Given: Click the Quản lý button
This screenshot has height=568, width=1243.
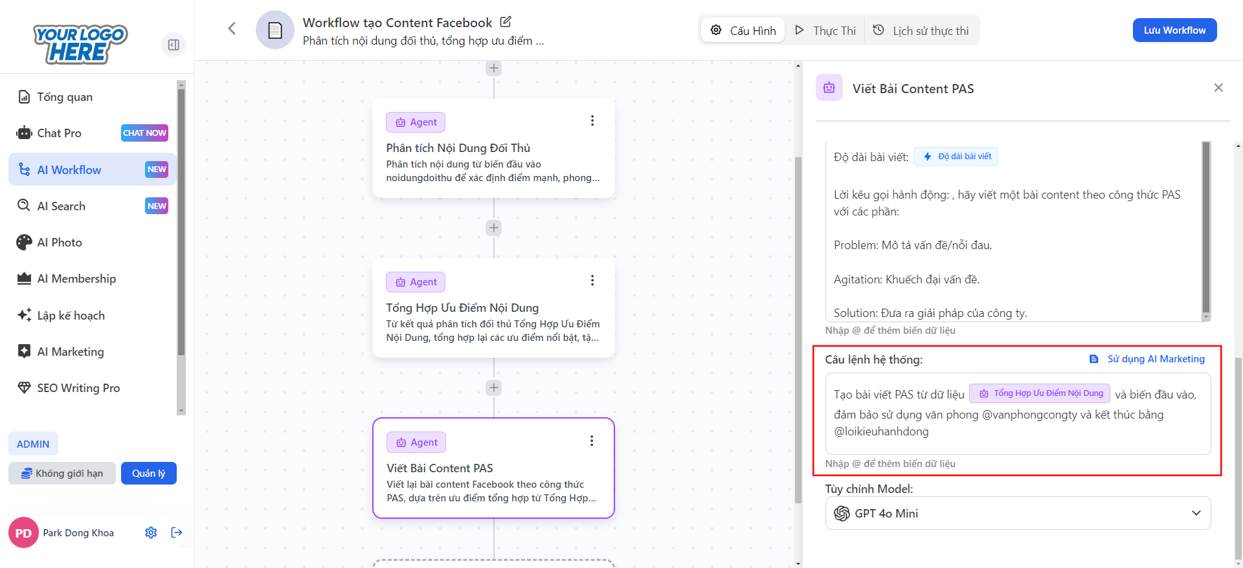Looking at the screenshot, I should point(148,473).
